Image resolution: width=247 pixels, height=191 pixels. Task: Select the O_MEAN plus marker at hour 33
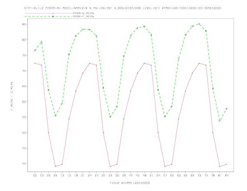110,166
